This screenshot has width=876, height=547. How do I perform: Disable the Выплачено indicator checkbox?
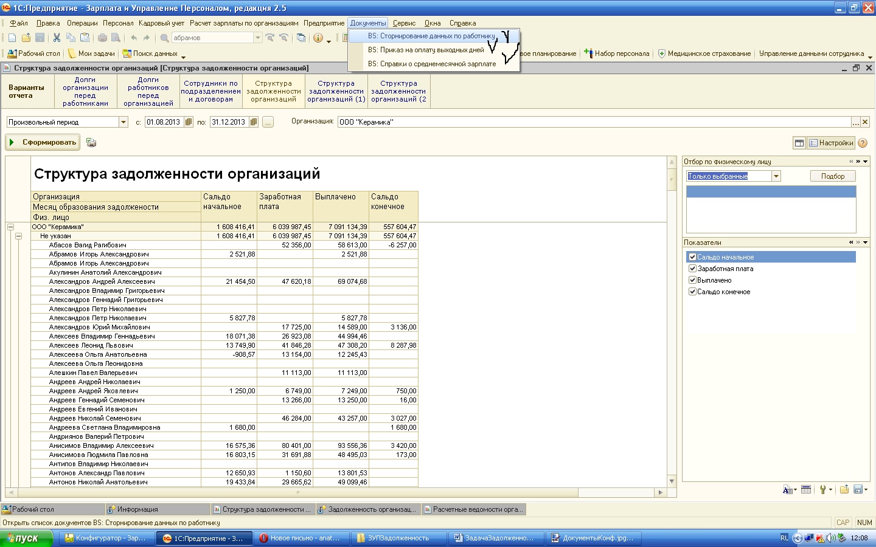point(692,280)
